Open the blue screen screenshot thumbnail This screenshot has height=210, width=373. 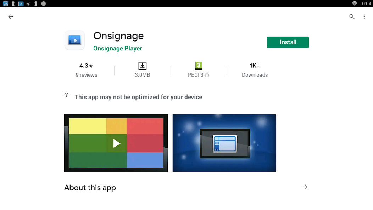tap(224, 143)
